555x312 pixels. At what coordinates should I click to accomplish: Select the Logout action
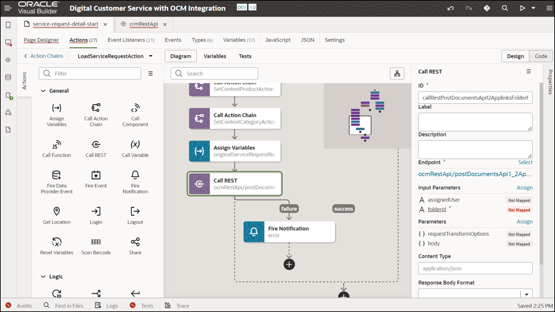(x=135, y=215)
